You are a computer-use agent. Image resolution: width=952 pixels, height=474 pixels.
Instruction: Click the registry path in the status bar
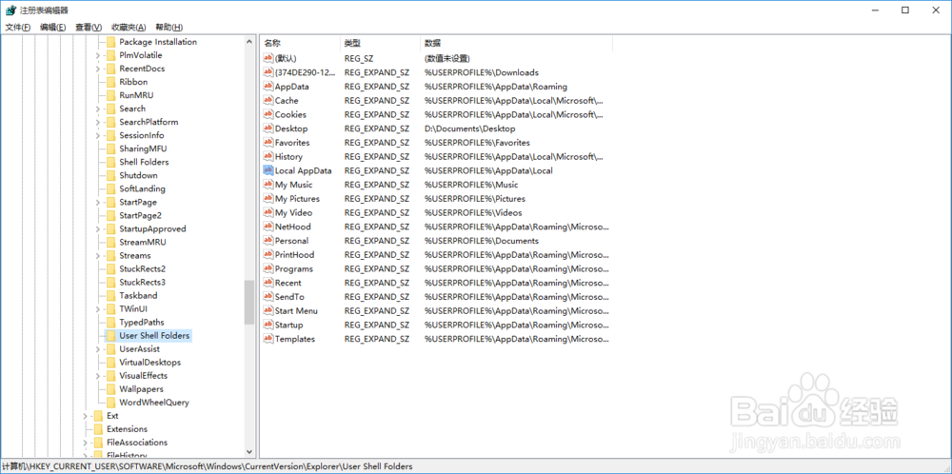(x=207, y=466)
